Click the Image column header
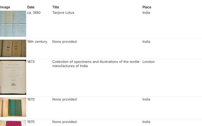Viewport: 202px width, 126px height. click(5, 7)
